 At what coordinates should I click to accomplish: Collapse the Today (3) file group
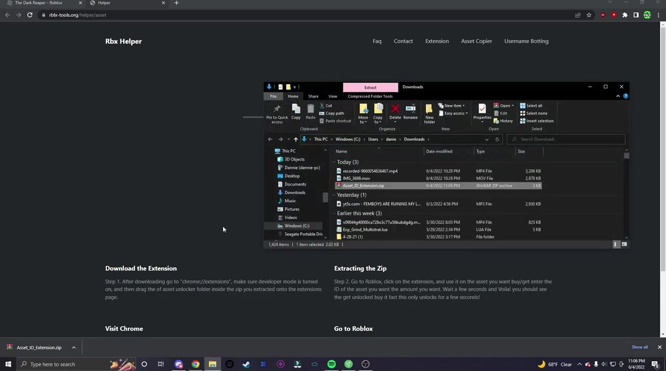pos(347,162)
